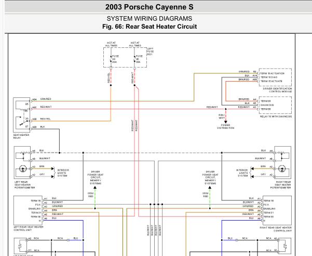The image size is (312, 256).
Task: Click the "LEFT FUSE BOX" label
Action: pyautogui.click(x=150, y=52)
